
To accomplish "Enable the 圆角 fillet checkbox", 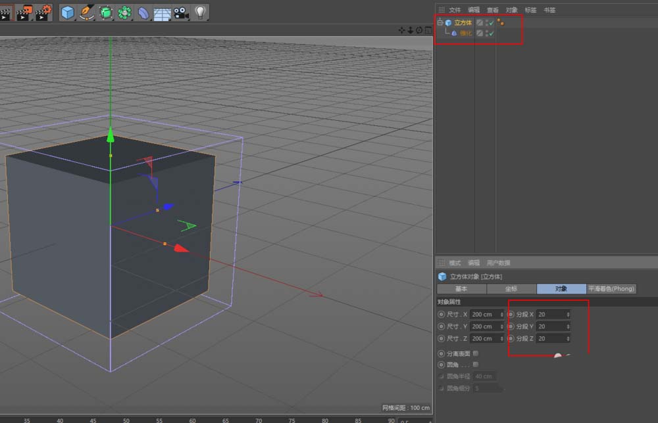I will coord(476,364).
